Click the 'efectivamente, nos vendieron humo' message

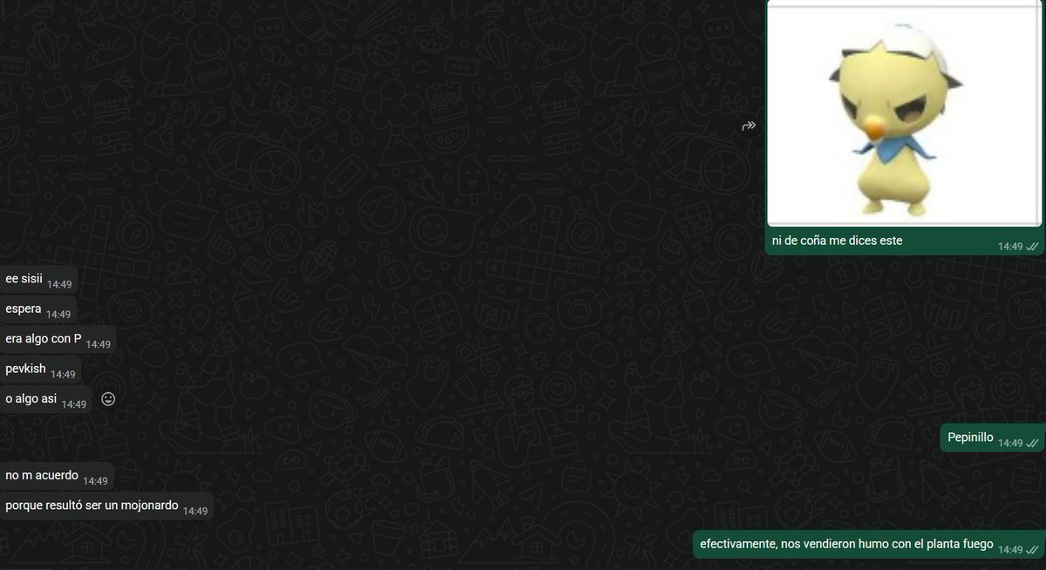coord(868,545)
